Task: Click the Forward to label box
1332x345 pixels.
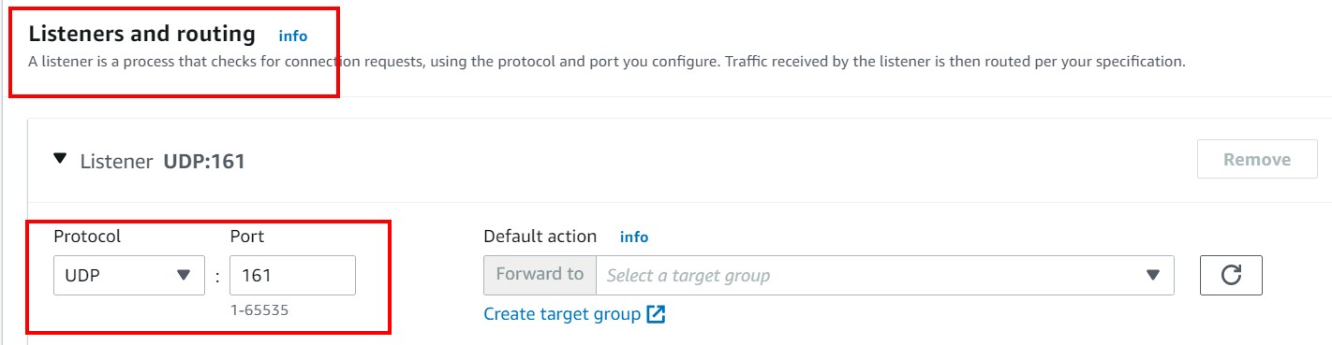Action: tap(540, 275)
